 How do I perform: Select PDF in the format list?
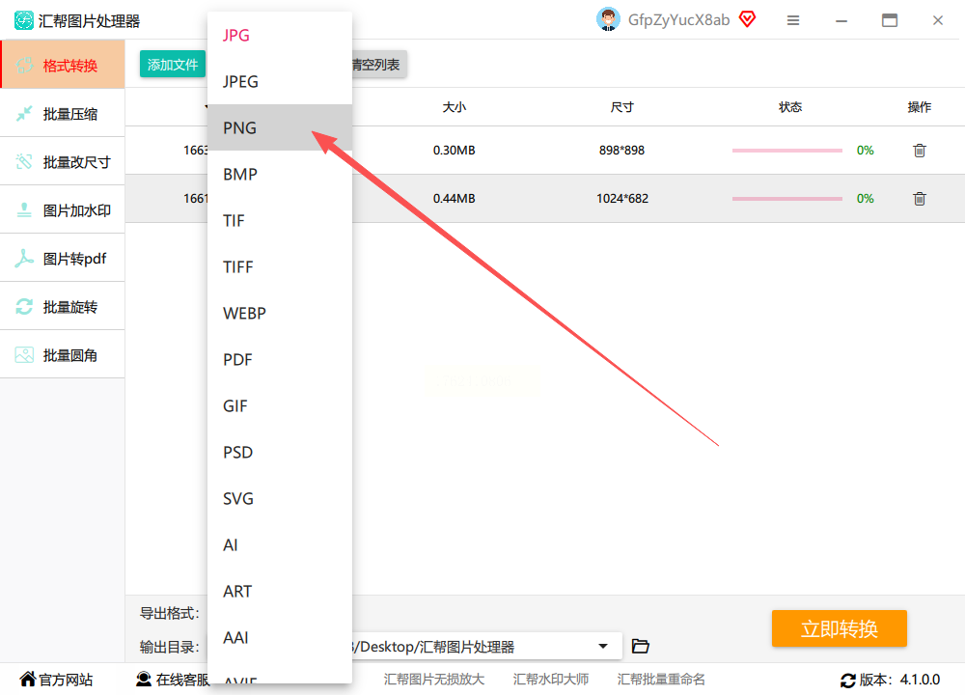(280, 359)
